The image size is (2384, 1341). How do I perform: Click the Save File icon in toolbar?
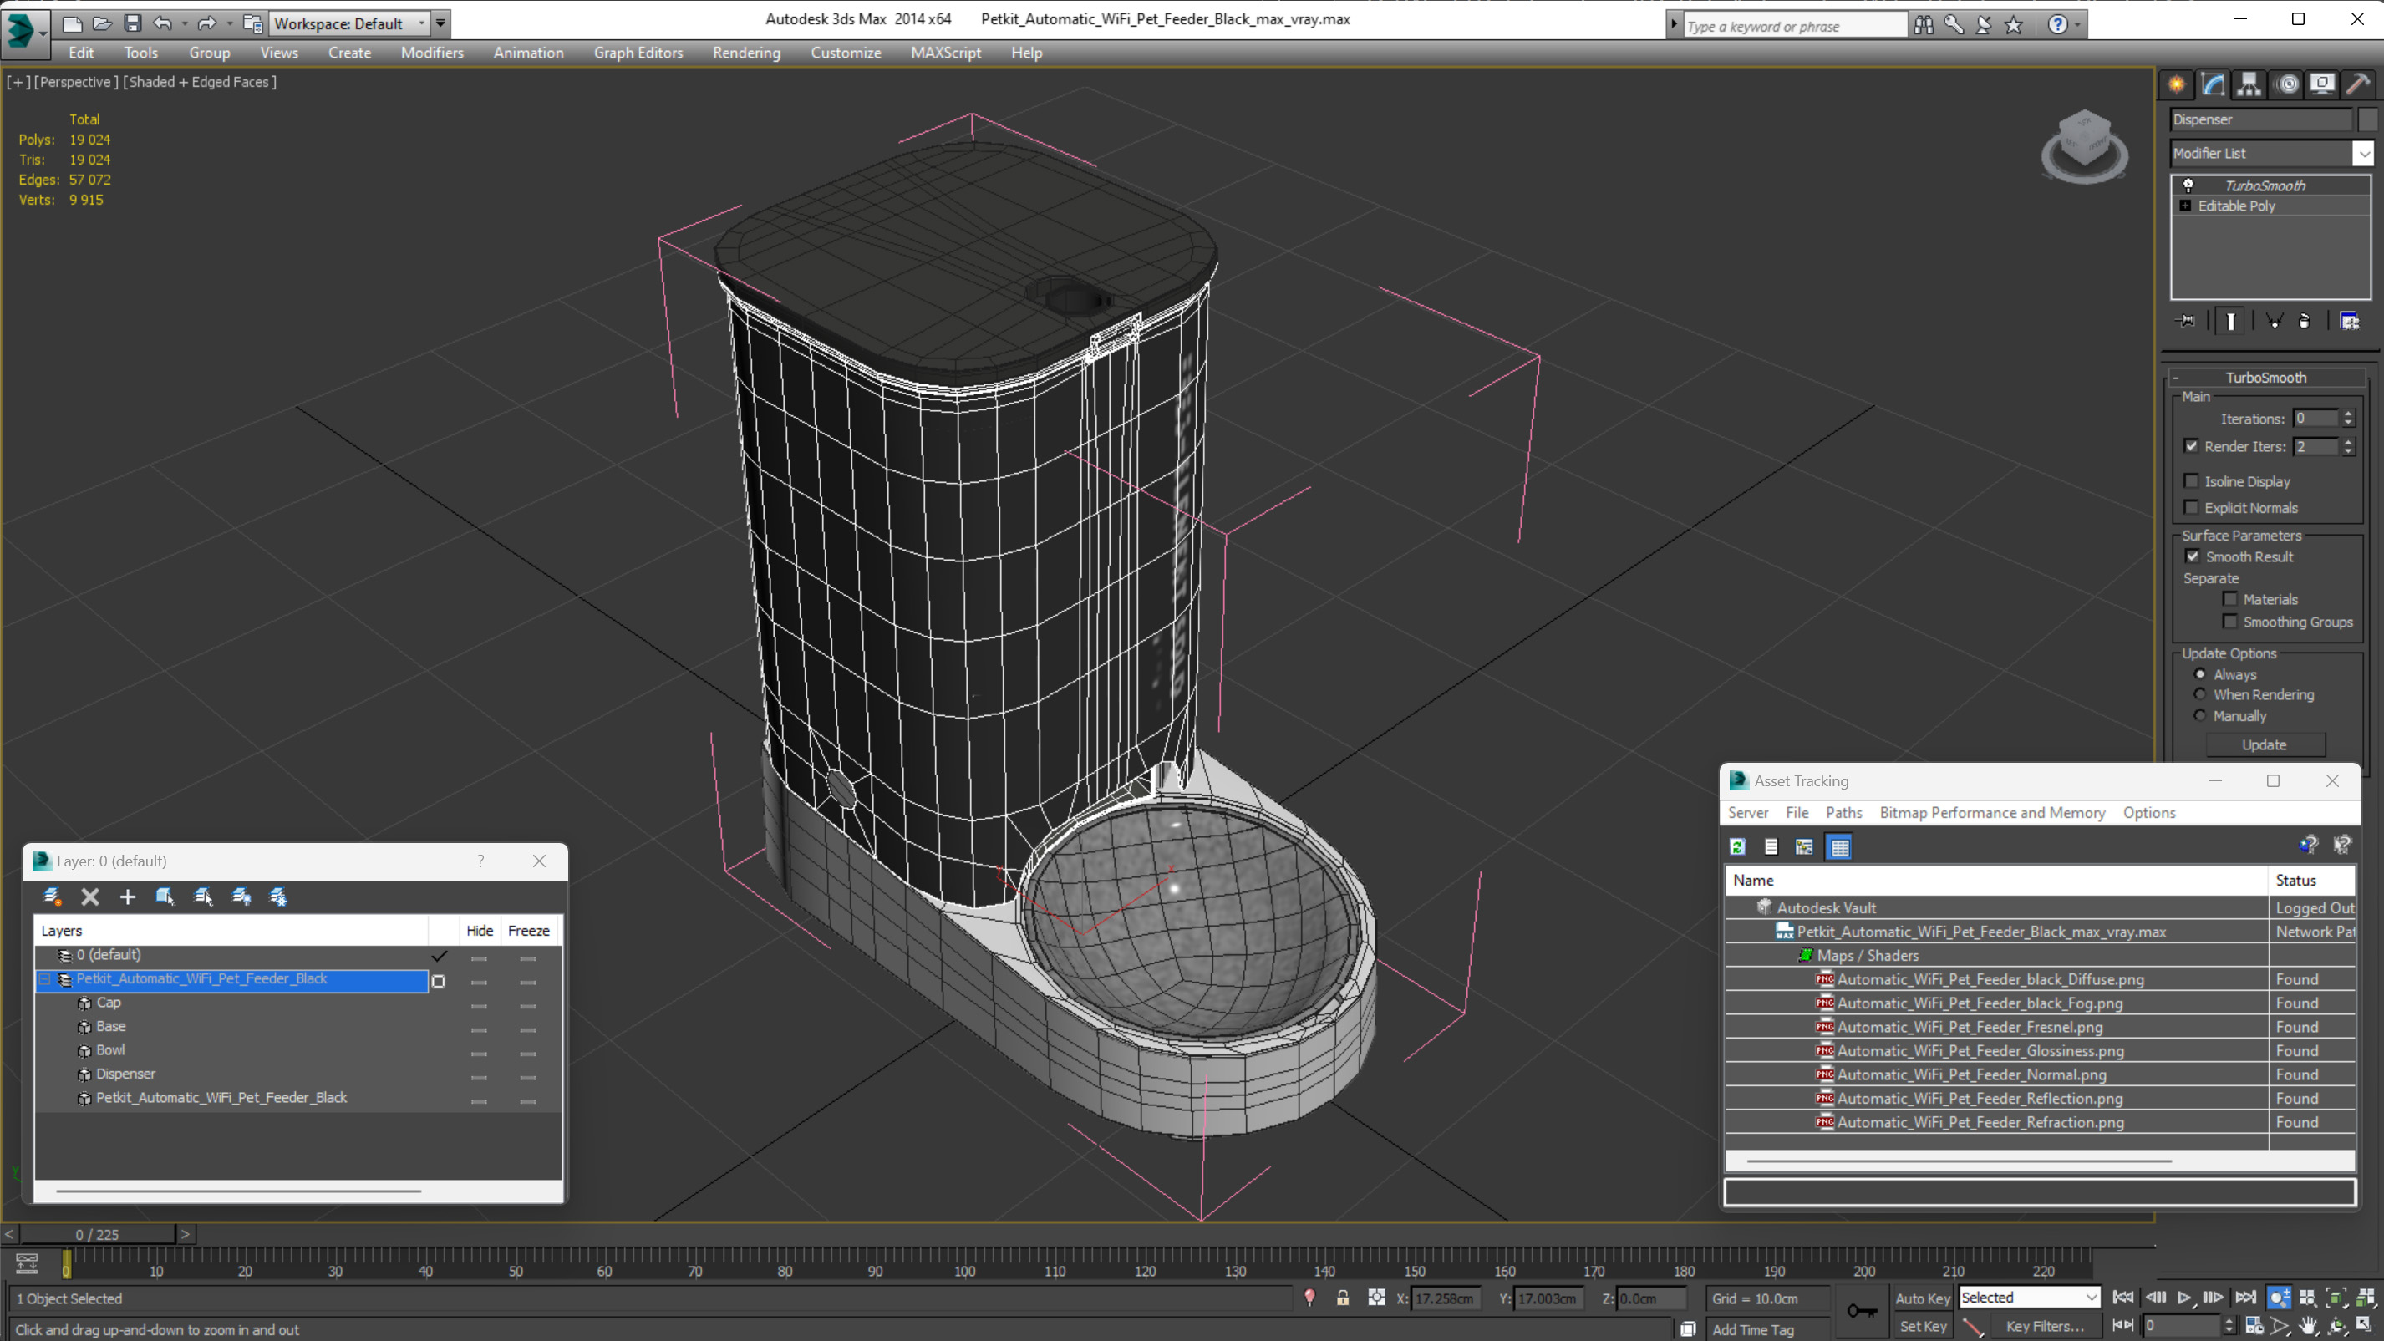click(132, 23)
